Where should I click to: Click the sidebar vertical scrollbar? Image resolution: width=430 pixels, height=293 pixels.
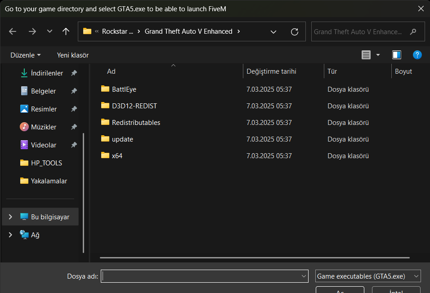point(83,193)
